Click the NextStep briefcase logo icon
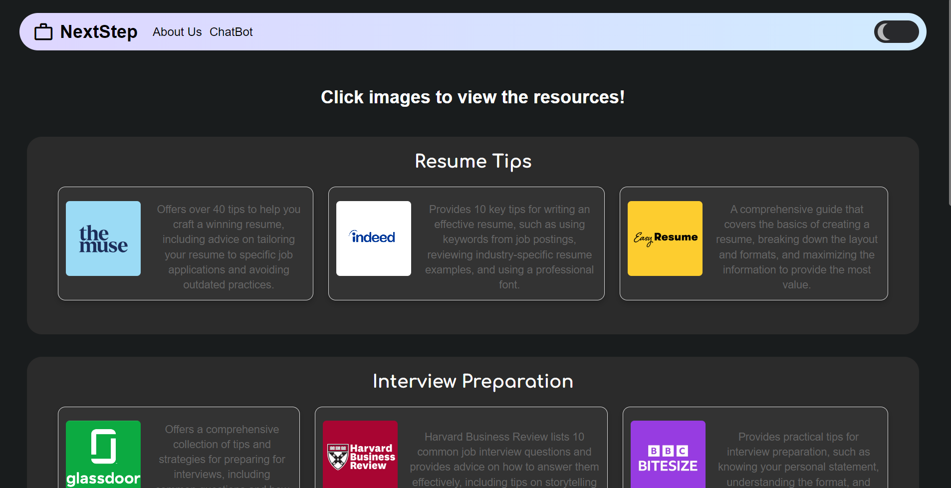The width and height of the screenshot is (951, 488). pyautogui.click(x=43, y=32)
